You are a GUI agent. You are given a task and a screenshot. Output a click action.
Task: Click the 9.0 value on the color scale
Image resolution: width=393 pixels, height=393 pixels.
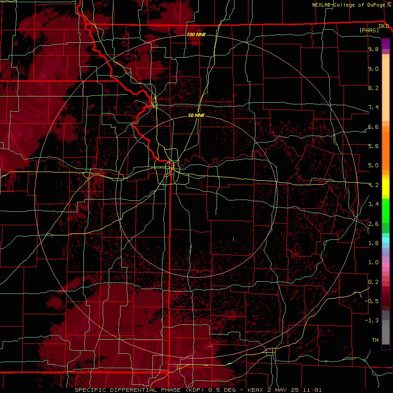[x=373, y=69]
